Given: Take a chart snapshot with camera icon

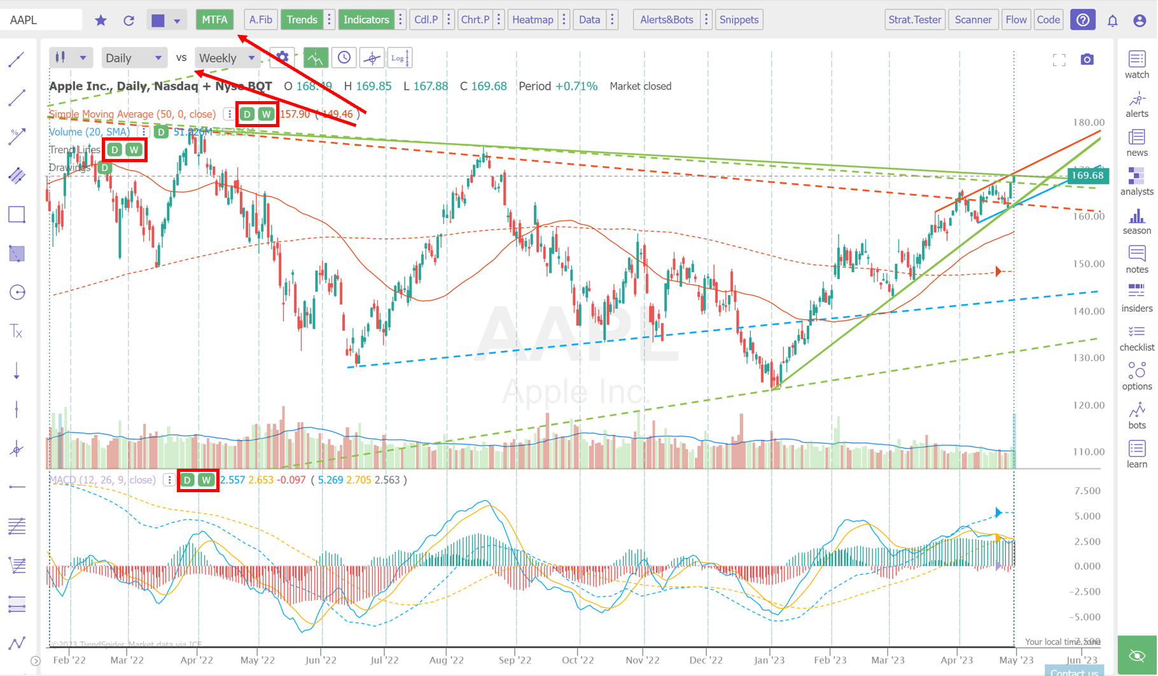Looking at the screenshot, I should [x=1087, y=59].
